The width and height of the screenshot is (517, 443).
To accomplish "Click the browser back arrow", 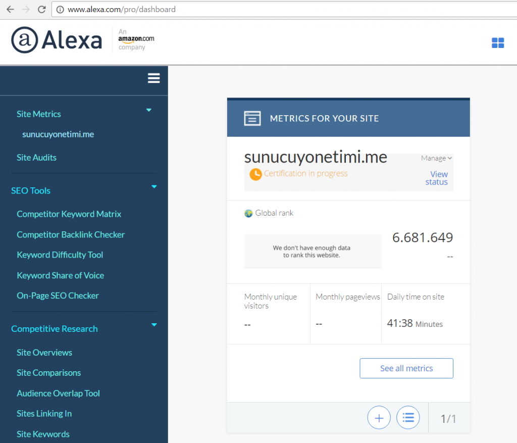I will point(10,9).
